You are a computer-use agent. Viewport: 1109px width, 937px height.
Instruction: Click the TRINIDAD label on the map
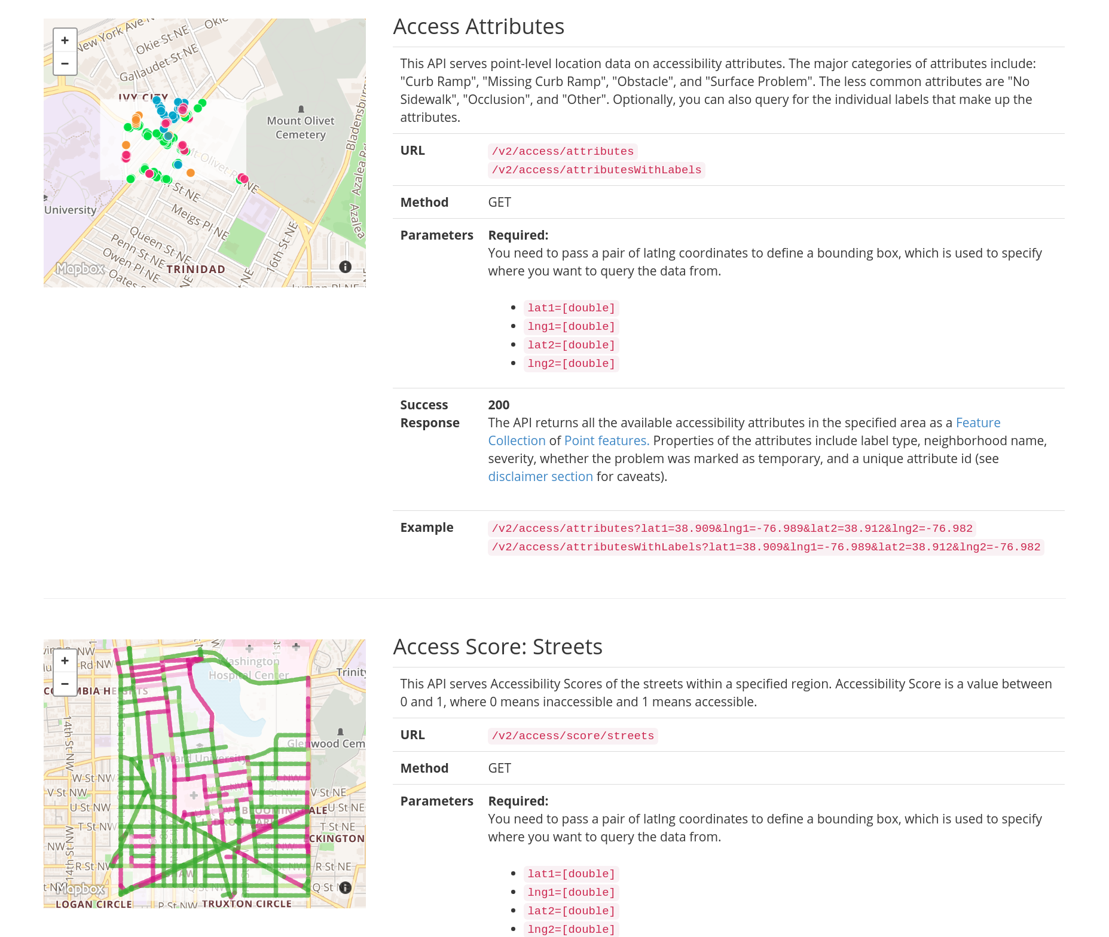(x=195, y=270)
